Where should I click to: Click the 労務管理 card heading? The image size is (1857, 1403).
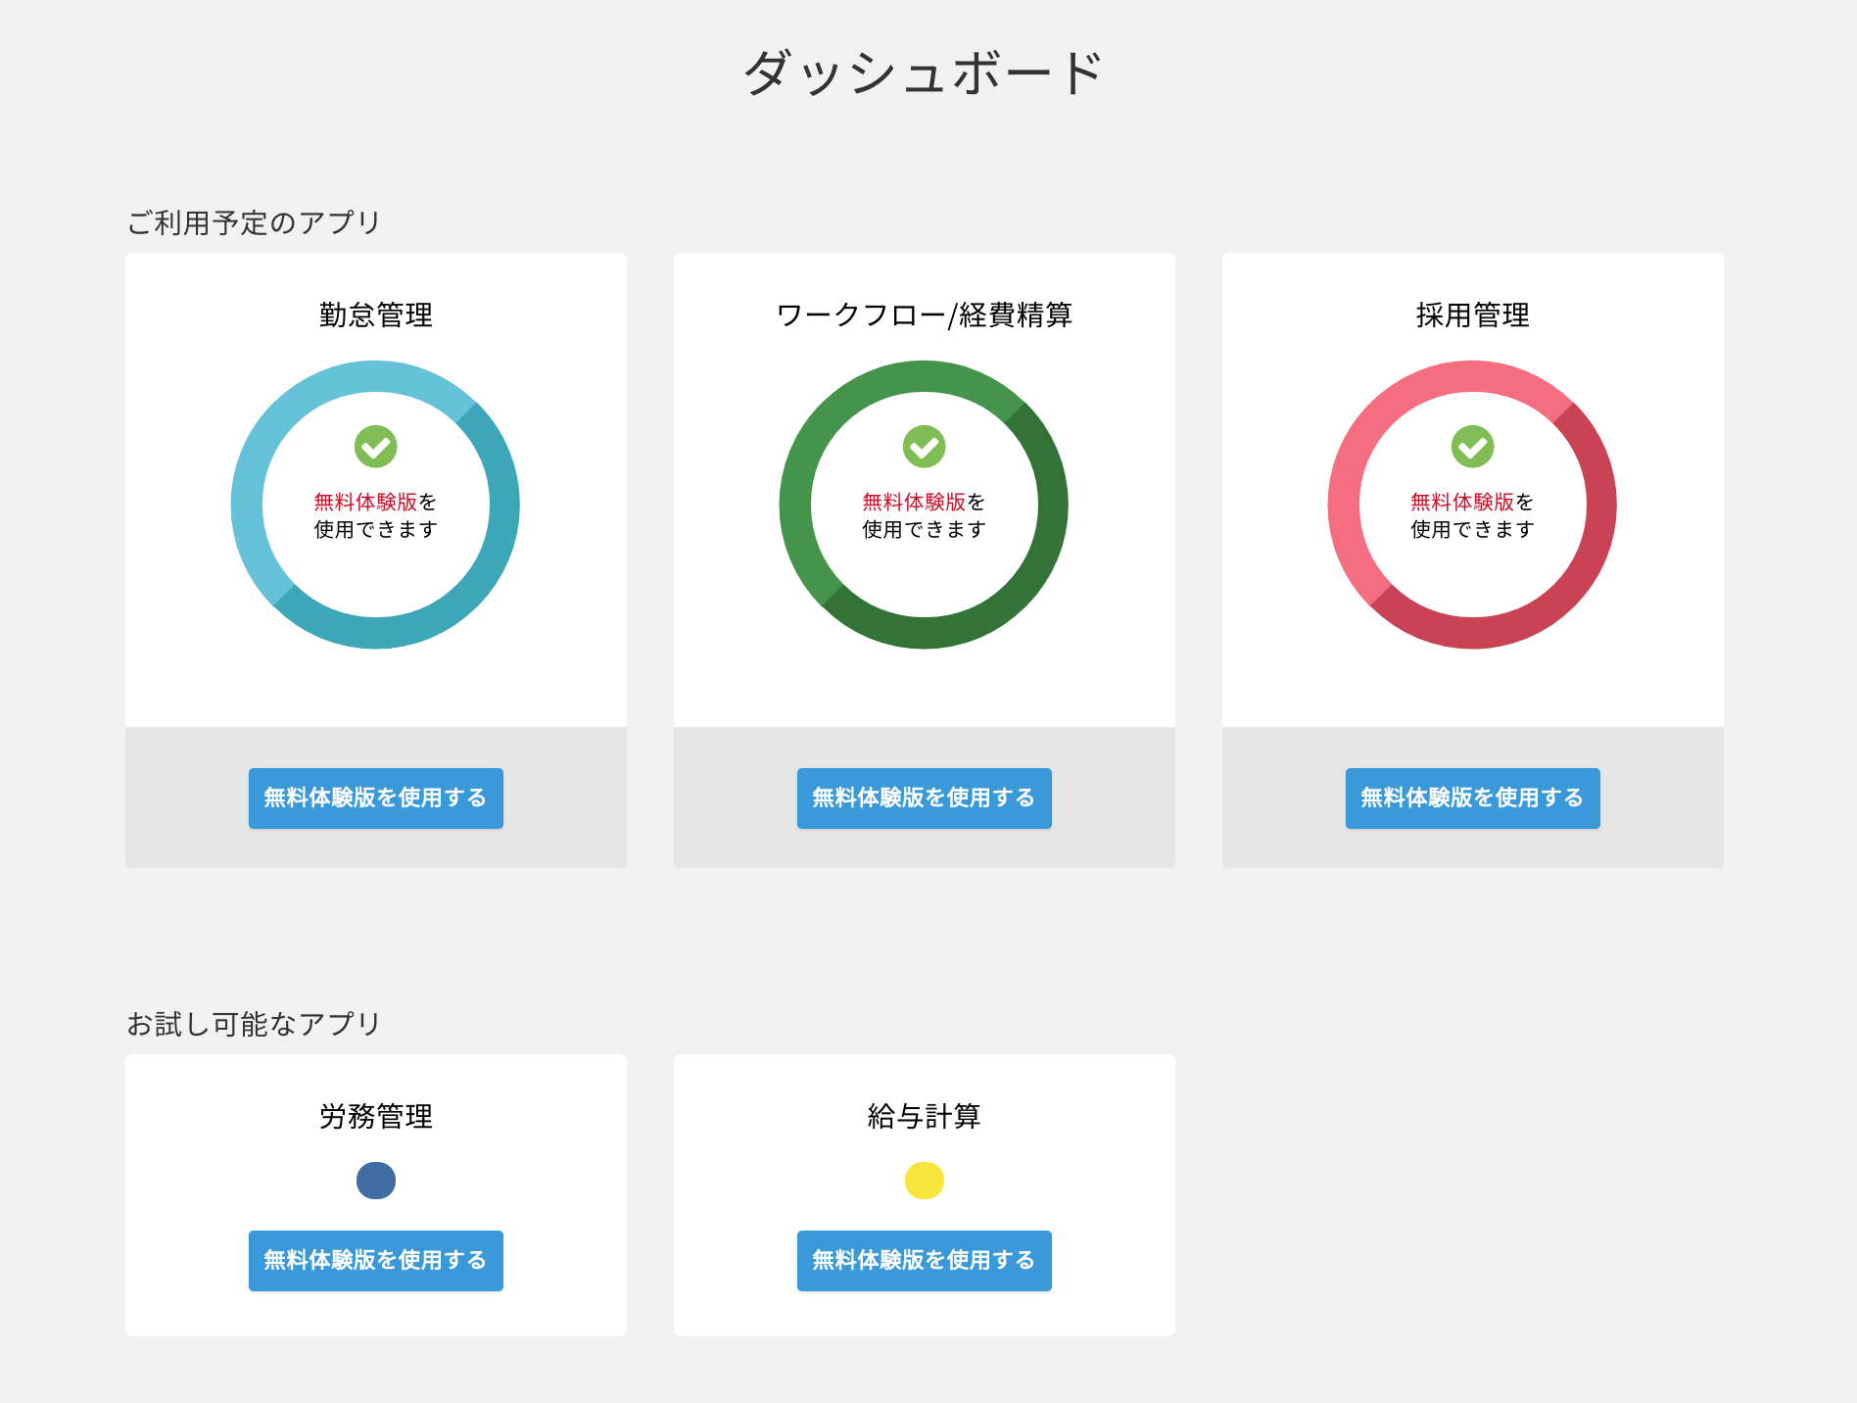[x=375, y=1117]
